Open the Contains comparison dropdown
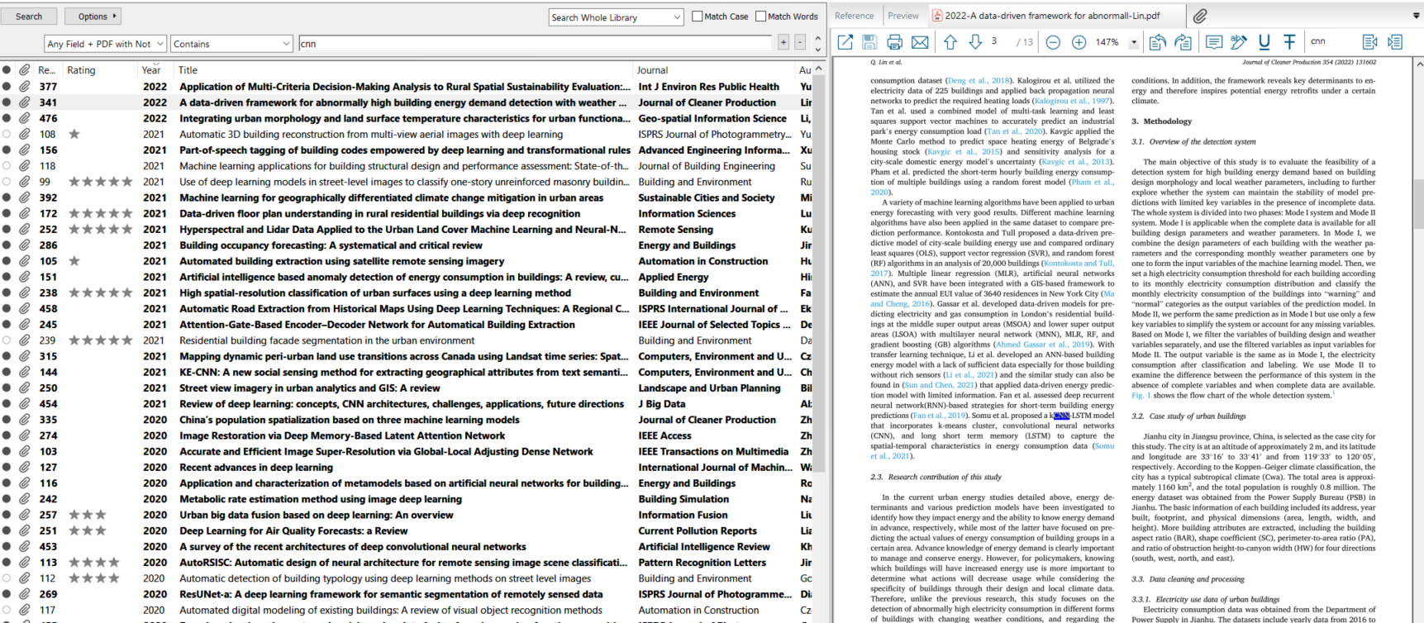This screenshot has width=1424, height=623. tap(231, 44)
